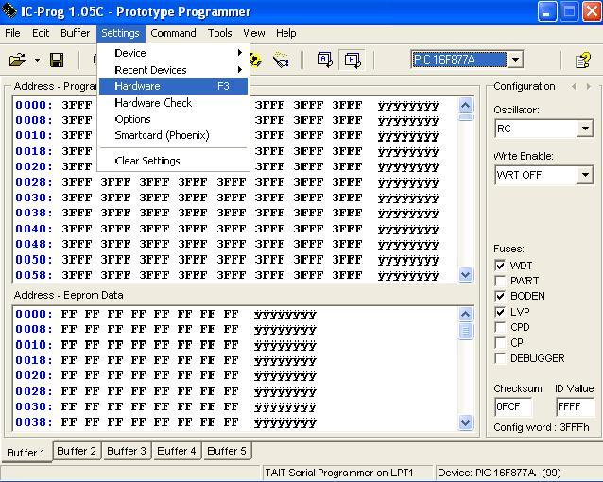Open the Recent Devices submenu

(x=174, y=70)
